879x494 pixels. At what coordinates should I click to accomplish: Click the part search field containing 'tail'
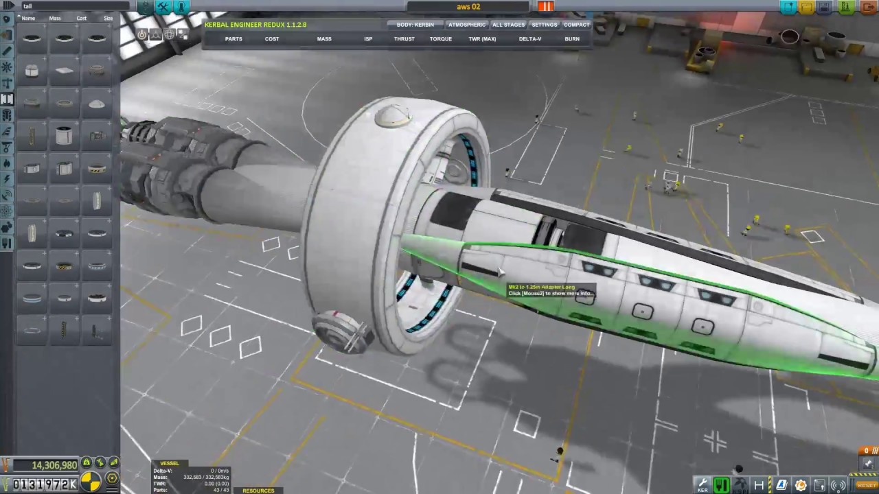74,6
